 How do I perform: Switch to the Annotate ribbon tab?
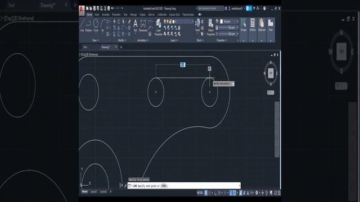pyautogui.click(x=106, y=15)
